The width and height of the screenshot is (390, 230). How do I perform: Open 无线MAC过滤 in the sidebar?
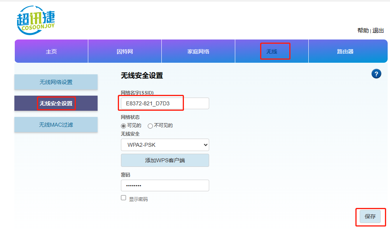click(x=56, y=125)
